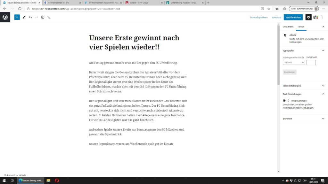Open the Yoast SEO icon
Viewport: 328px width, 184px height.
[315, 17]
